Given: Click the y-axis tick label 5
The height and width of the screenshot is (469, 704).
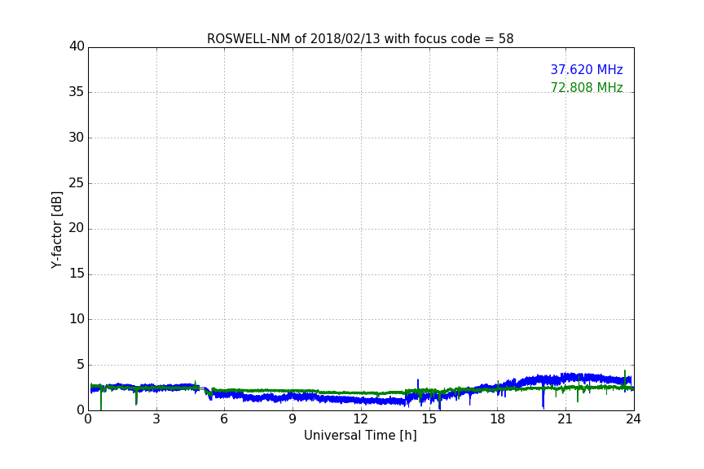Looking at the screenshot, I should pyautogui.click(x=81, y=365).
